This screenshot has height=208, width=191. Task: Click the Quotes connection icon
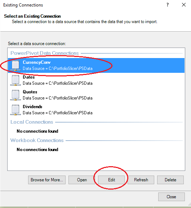(x=15, y=95)
